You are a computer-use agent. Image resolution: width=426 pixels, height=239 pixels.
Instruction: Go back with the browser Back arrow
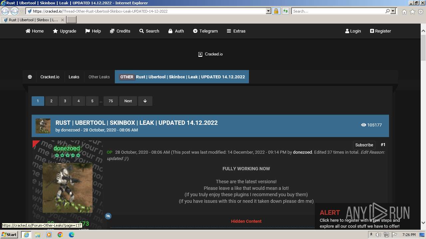click(5, 11)
